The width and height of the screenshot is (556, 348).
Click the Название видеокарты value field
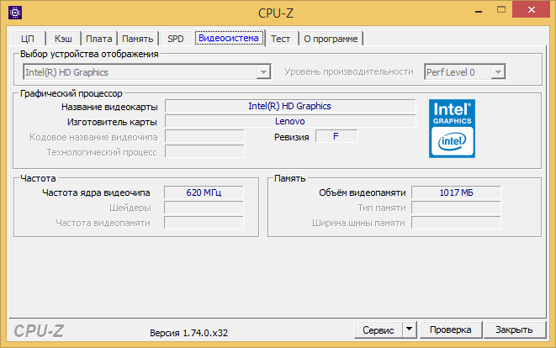290,106
